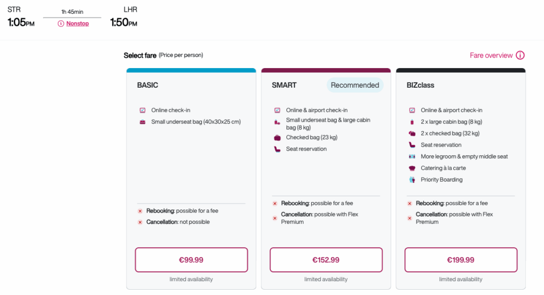Screen dimensions: 544x295
Task: Click the SMART seat reservation icon
Action: (x=277, y=149)
